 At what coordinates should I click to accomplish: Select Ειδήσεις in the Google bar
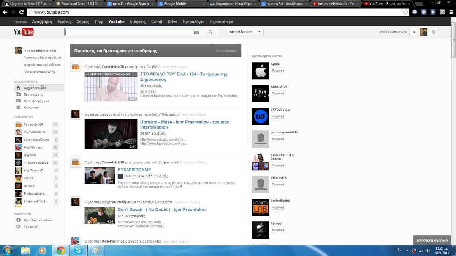click(138, 22)
